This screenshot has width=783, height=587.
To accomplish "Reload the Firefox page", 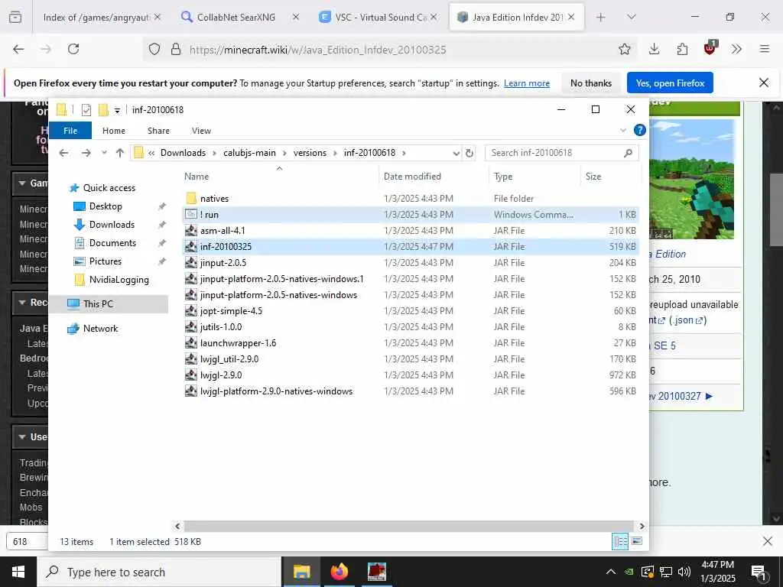I will point(73,49).
